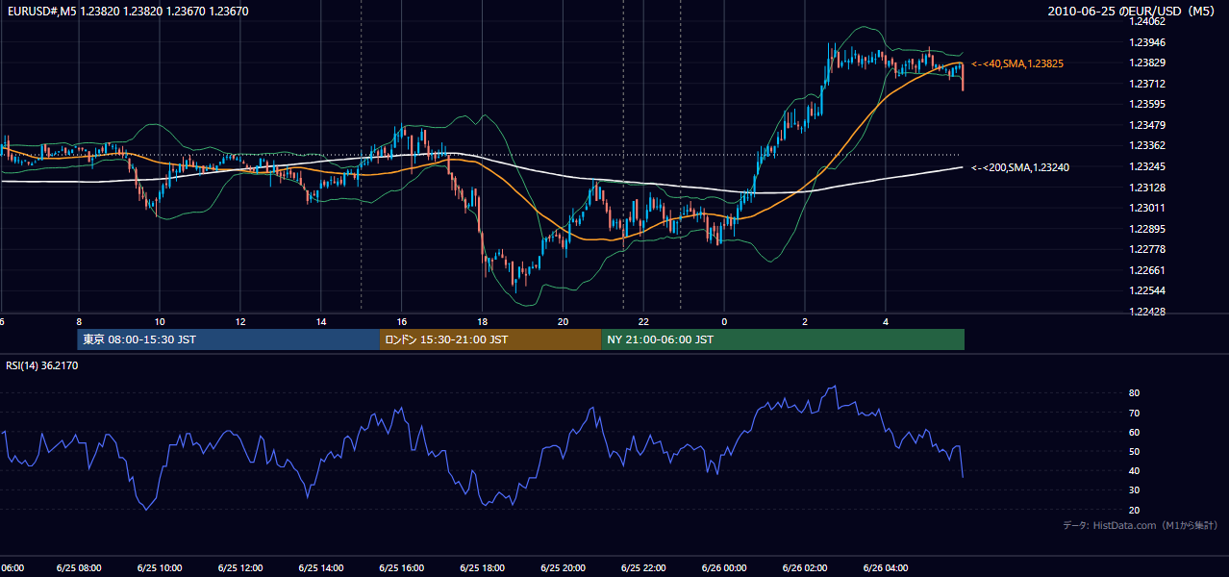Screen dimensions: 1229x577
Task: Click RSI scale level 80
Action: (1134, 393)
